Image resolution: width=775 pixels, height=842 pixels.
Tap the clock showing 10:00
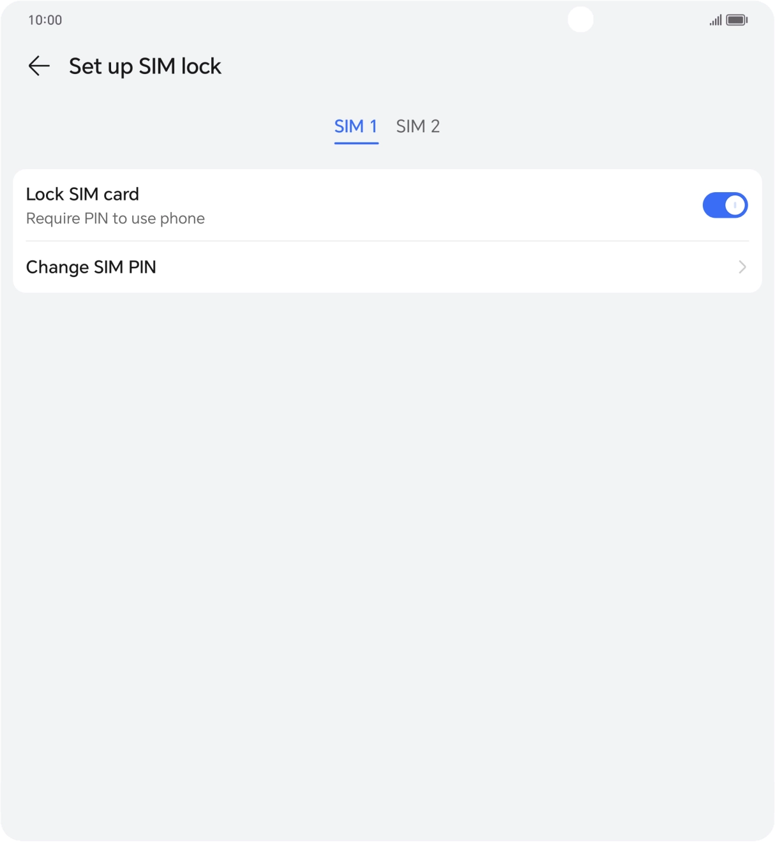pos(44,20)
